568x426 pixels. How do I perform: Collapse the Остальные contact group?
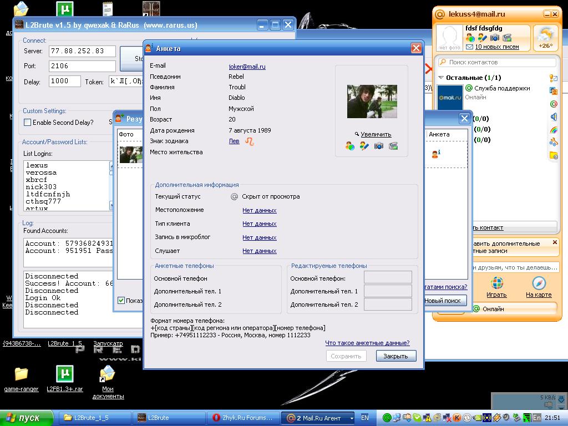click(442, 78)
